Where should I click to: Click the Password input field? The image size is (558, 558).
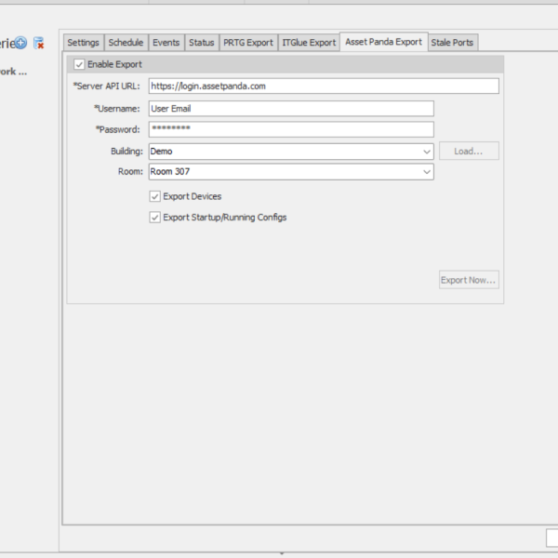click(291, 129)
